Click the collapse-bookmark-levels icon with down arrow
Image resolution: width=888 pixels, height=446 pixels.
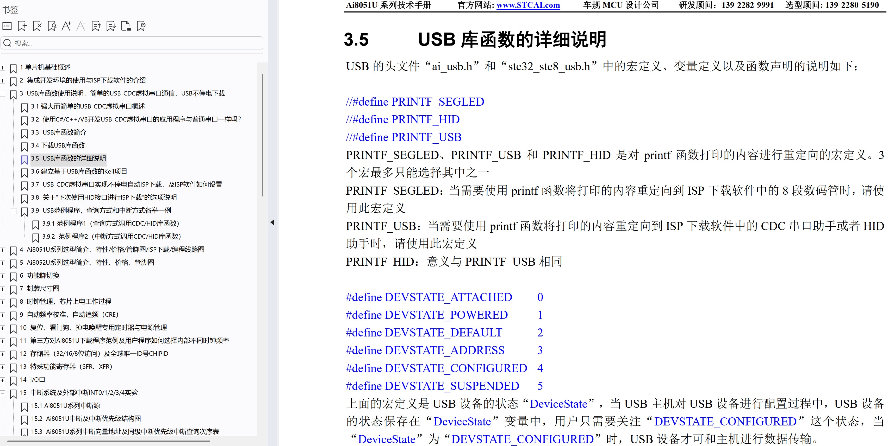(x=111, y=26)
